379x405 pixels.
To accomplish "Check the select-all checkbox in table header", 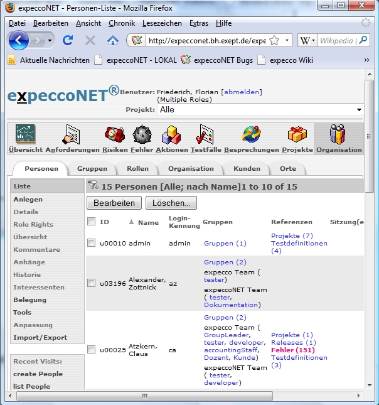I will click(92, 222).
